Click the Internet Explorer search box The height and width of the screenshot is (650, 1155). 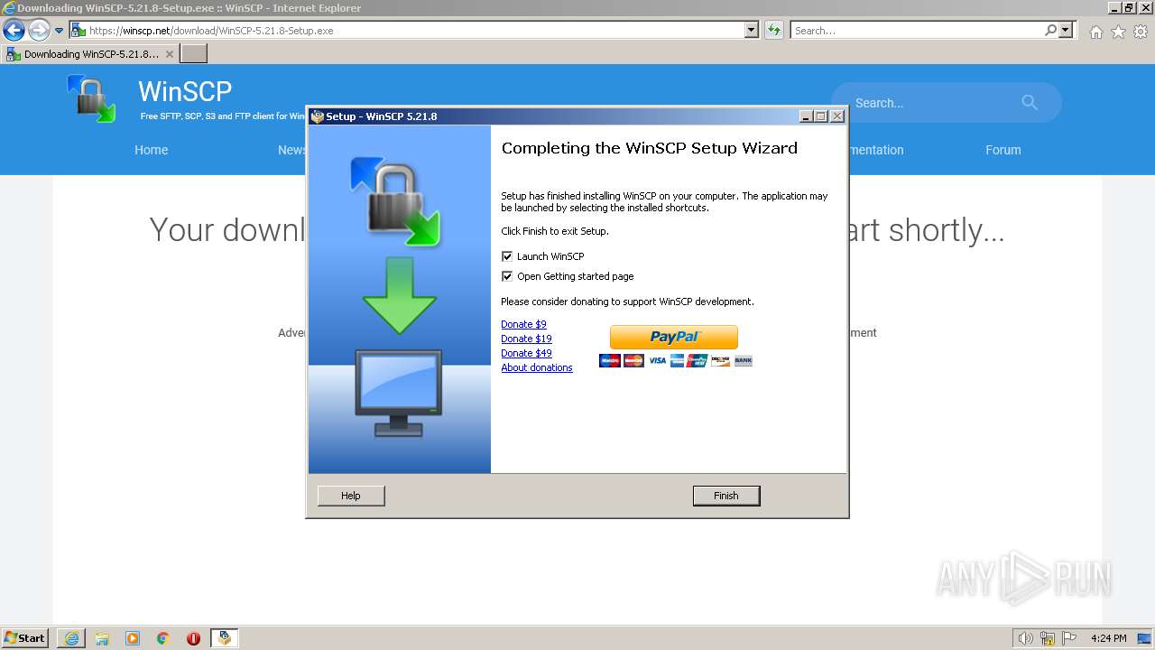click(918, 30)
